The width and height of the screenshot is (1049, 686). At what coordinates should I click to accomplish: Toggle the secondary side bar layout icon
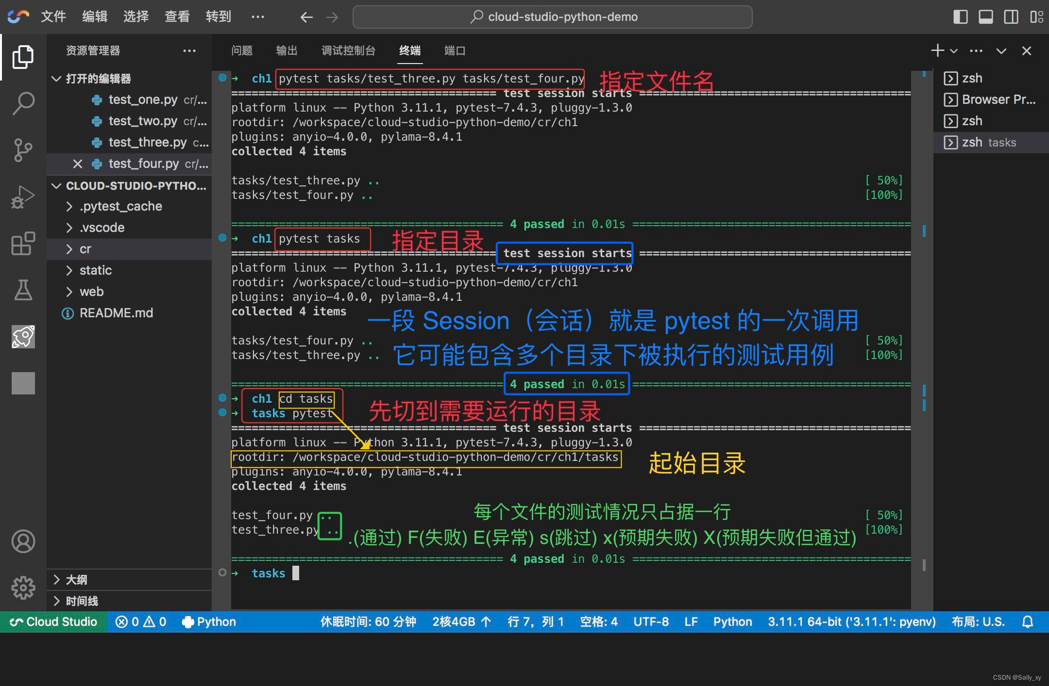(x=1011, y=17)
